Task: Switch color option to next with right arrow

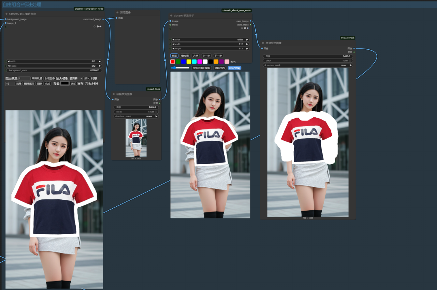Action: (247, 40)
